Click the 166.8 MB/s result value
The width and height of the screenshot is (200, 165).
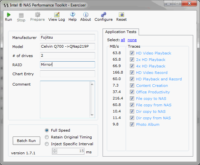coord(118,72)
